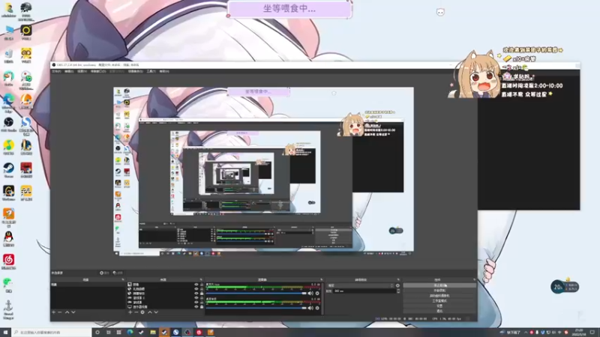This screenshot has height=337, width=600.
Task: Open Task View on the taskbar
Action: click(x=108, y=333)
